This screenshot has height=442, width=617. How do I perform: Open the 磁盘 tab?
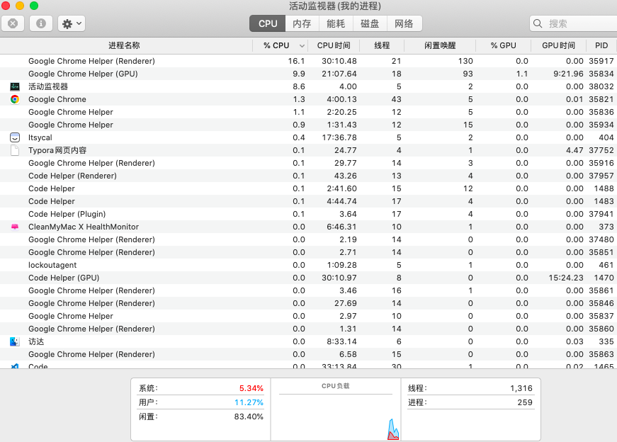click(370, 23)
